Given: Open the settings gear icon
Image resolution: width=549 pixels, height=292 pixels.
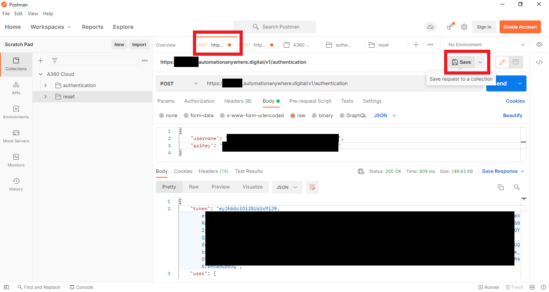Looking at the screenshot, I should click(x=464, y=27).
